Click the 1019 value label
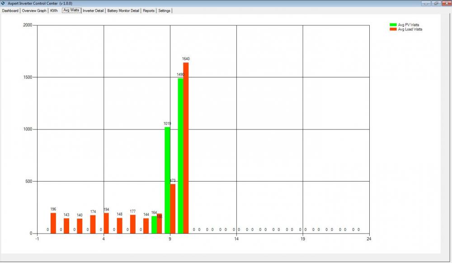 (x=167, y=124)
